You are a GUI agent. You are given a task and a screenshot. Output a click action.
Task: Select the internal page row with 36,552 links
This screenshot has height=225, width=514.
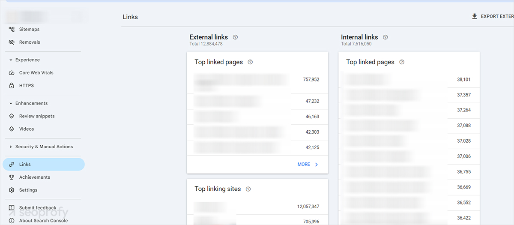[x=409, y=203]
